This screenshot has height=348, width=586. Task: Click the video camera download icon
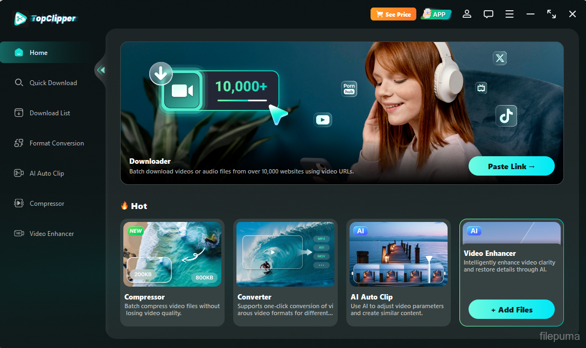point(182,91)
